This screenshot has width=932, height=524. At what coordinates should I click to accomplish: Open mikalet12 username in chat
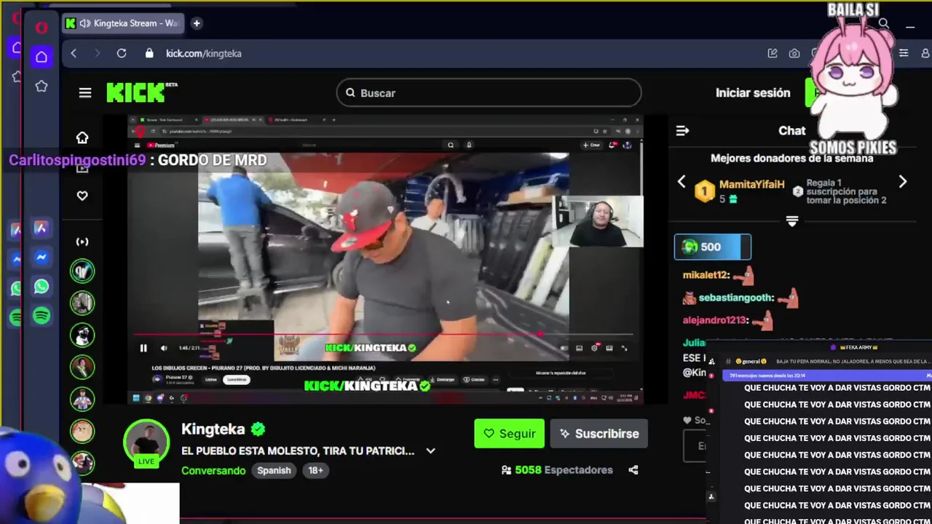coord(706,275)
